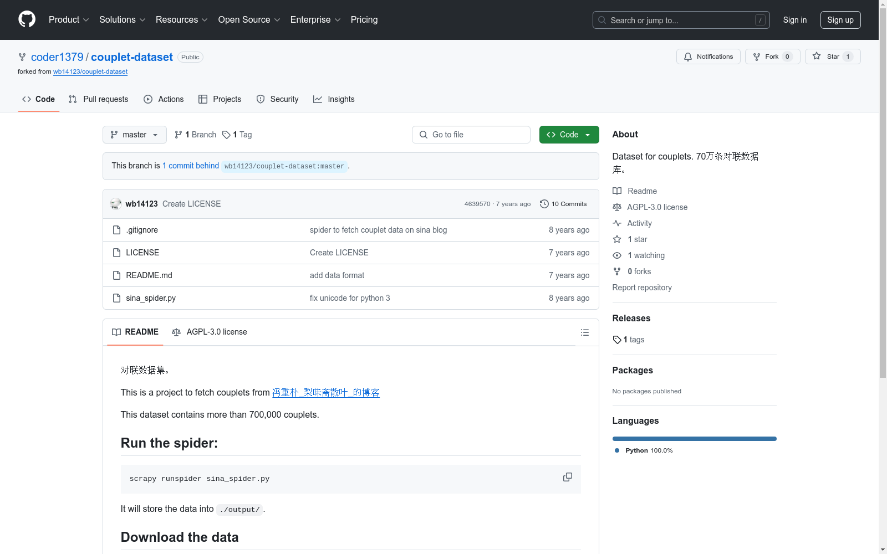Click the tag icon next to 1 Tag

226,135
